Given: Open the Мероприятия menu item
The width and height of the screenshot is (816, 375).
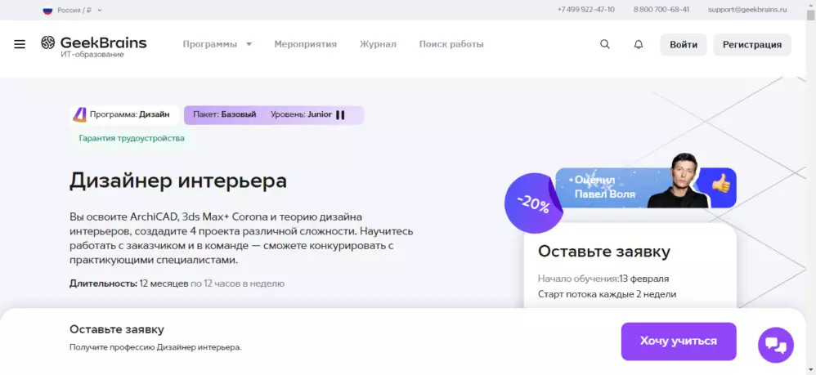Looking at the screenshot, I should 306,44.
